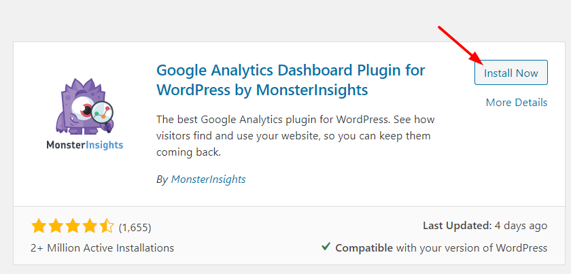Click the green compatibility checkmark
571x274 pixels.
326,247
